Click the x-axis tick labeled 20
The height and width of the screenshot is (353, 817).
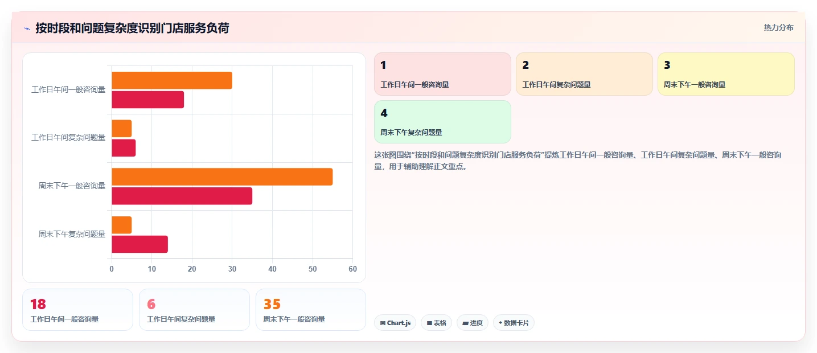click(x=192, y=269)
